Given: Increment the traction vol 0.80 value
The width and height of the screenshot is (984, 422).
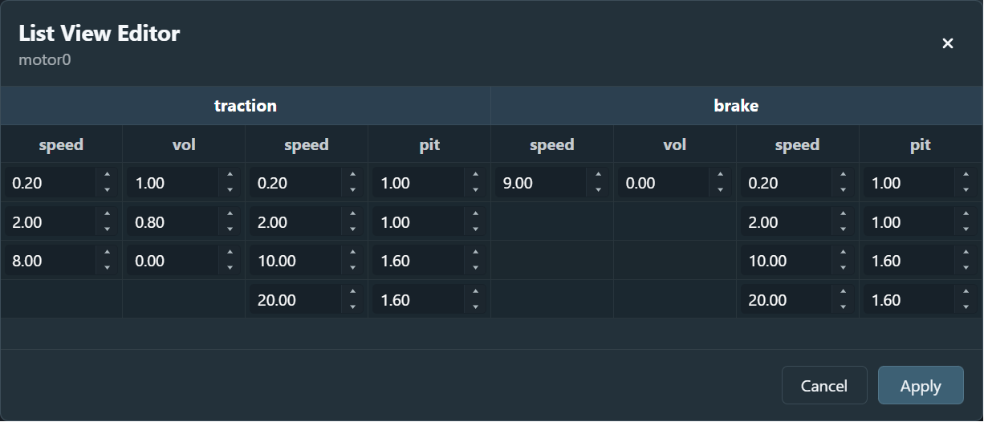Looking at the screenshot, I should pos(230,214).
